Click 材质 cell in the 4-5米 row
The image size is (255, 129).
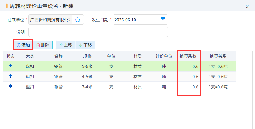138,77
